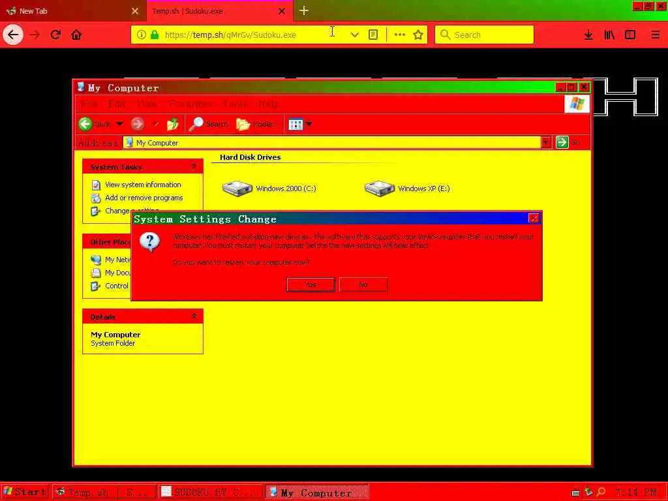Click the Up folder icon in toolbar

pyautogui.click(x=172, y=124)
